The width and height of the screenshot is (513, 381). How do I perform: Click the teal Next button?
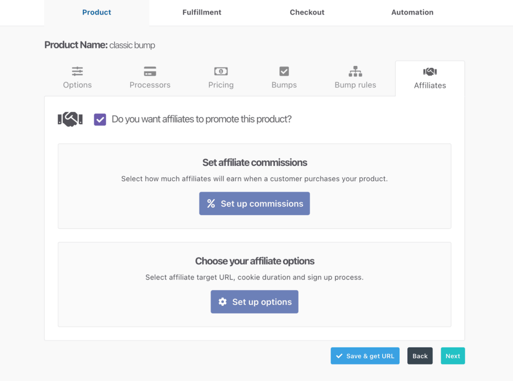(x=452, y=356)
